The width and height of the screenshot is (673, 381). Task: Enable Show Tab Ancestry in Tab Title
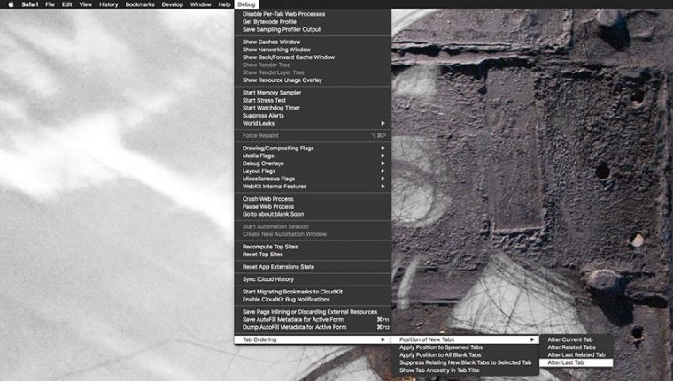tap(465, 370)
